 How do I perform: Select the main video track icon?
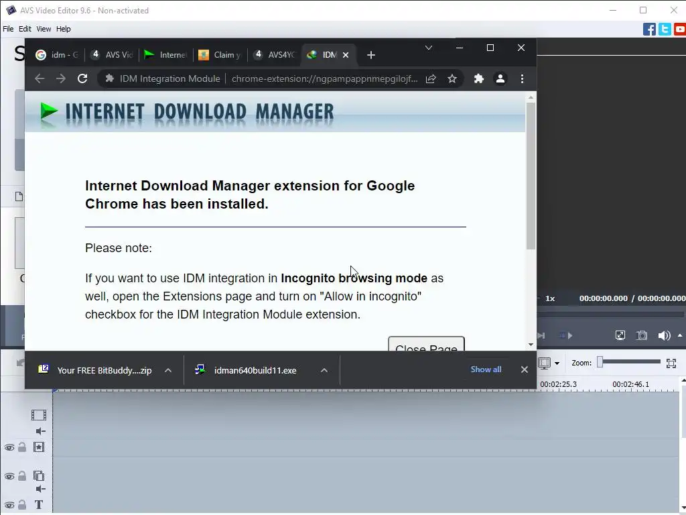click(x=38, y=414)
